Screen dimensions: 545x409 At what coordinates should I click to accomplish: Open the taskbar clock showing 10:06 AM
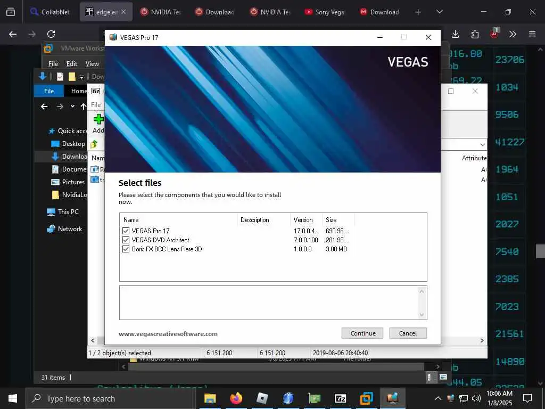[499, 398]
